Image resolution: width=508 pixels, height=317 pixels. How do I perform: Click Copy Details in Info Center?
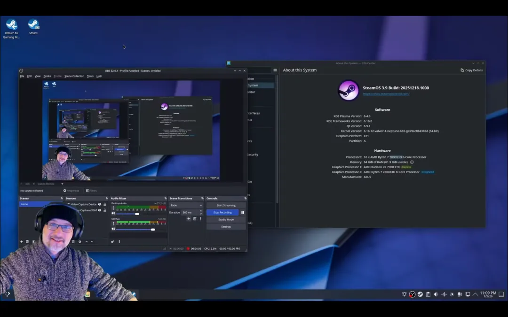[471, 70]
